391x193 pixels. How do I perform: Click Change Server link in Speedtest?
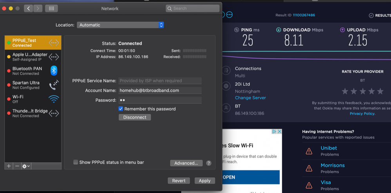pyautogui.click(x=250, y=97)
